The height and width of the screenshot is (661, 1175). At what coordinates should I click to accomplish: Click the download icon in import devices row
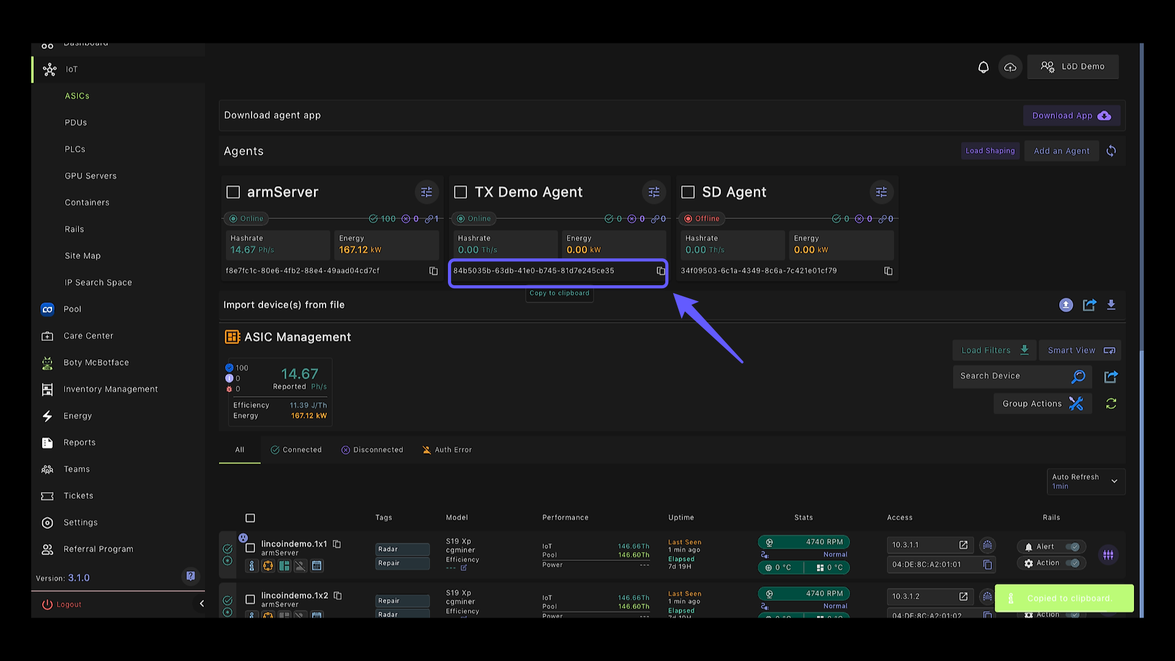pos(1111,305)
